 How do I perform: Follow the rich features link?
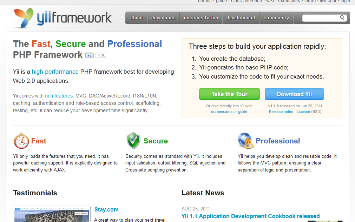click(x=59, y=96)
